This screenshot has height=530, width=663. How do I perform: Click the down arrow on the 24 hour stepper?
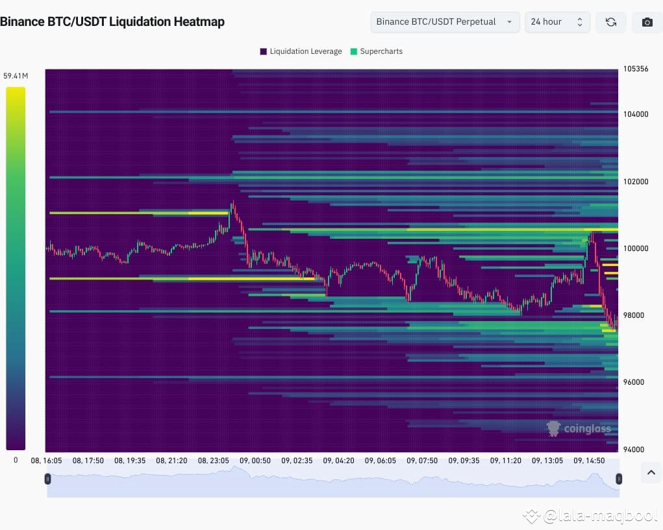tap(580, 26)
